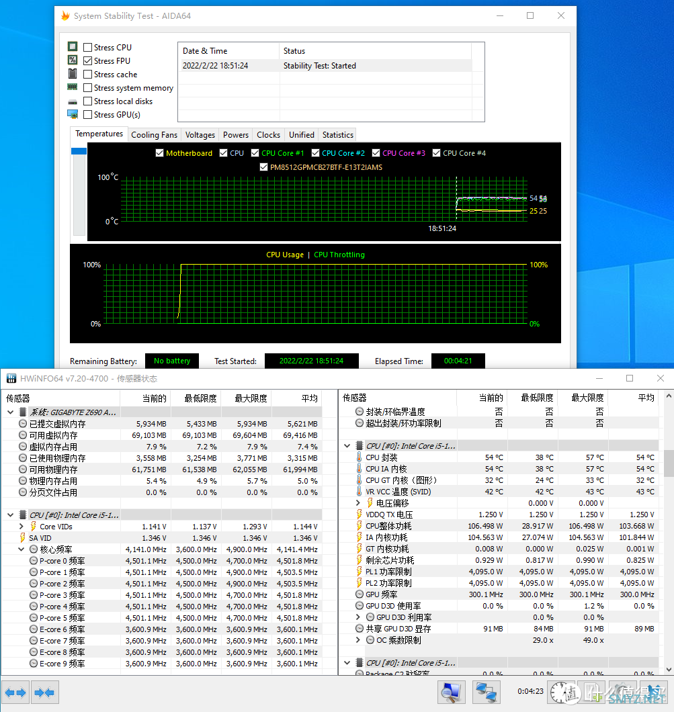Click the Elapsed Time 00:04:21 field

point(458,361)
